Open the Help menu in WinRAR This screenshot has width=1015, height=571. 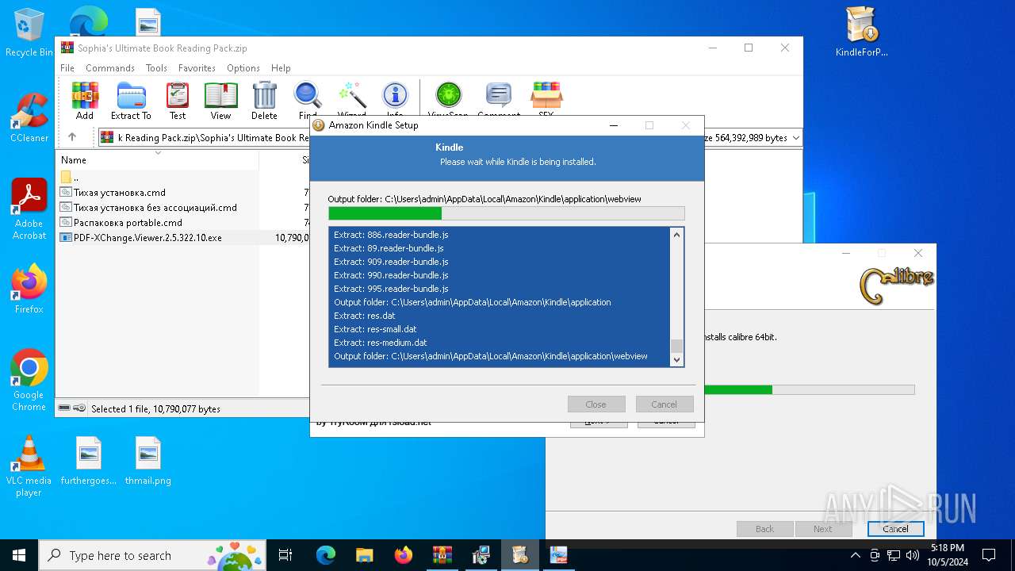pyautogui.click(x=281, y=68)
